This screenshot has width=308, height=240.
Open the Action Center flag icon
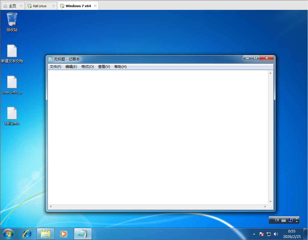pyautogui.click(x=261, y=234)
